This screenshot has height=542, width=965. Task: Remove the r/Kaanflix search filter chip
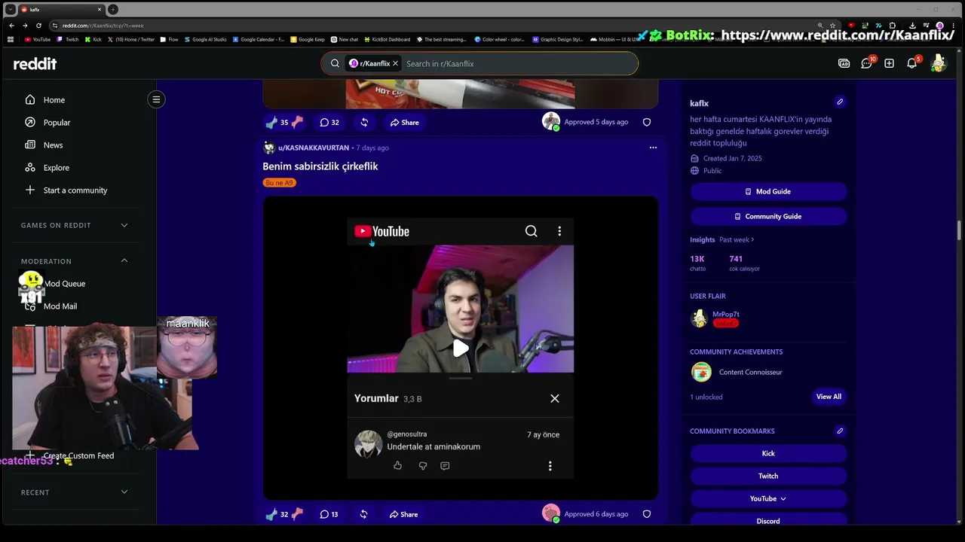[x=395, y=64]
